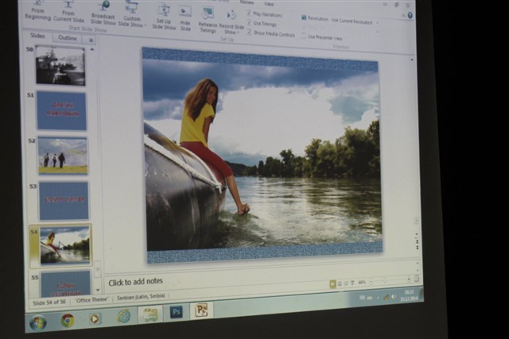Select slide 52 thumbnail
This screenshot has height=339, width=509.
[x=63, y=156]
